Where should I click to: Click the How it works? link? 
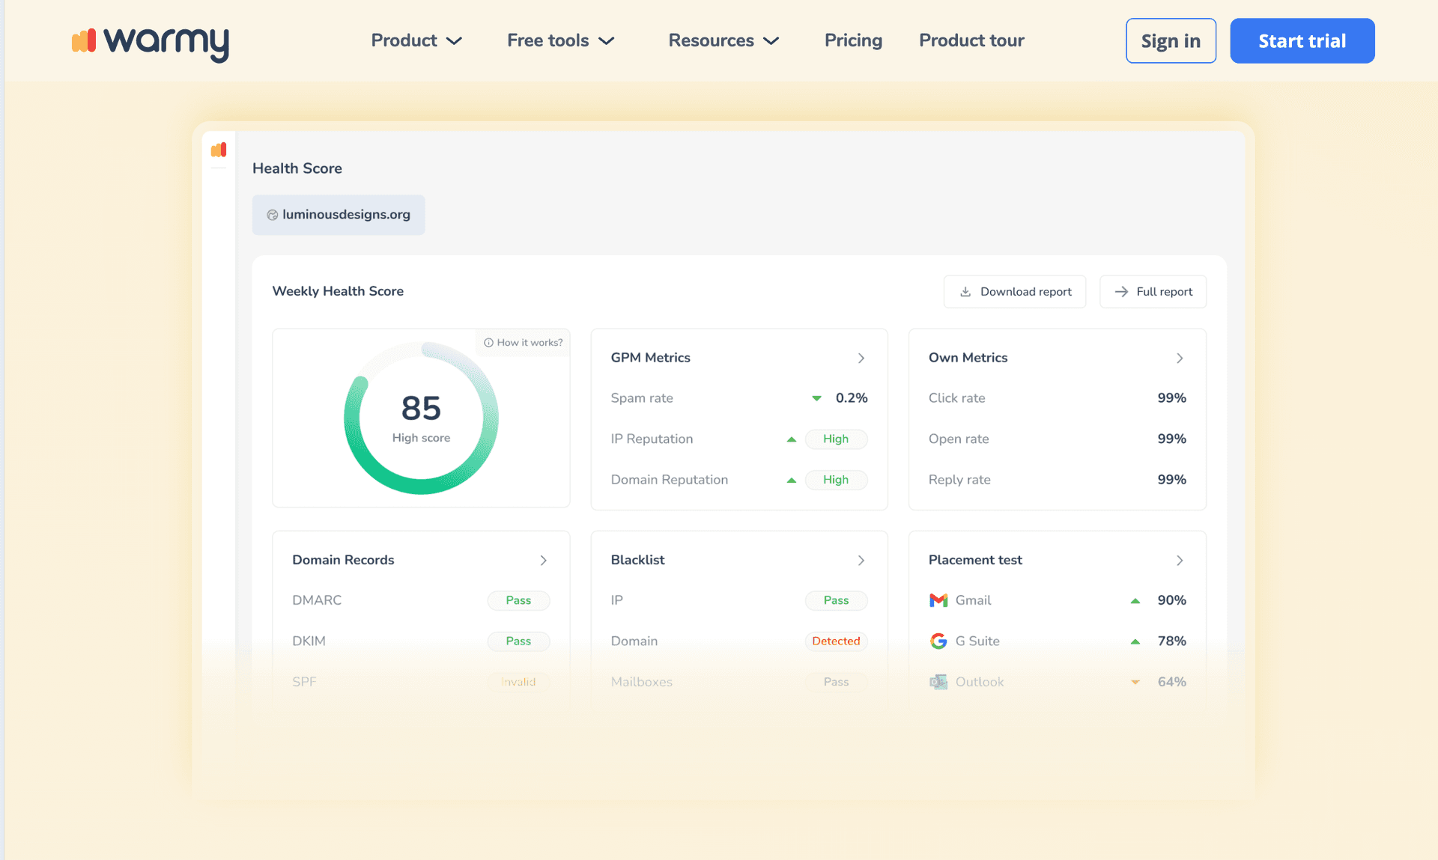coord(523,343)
